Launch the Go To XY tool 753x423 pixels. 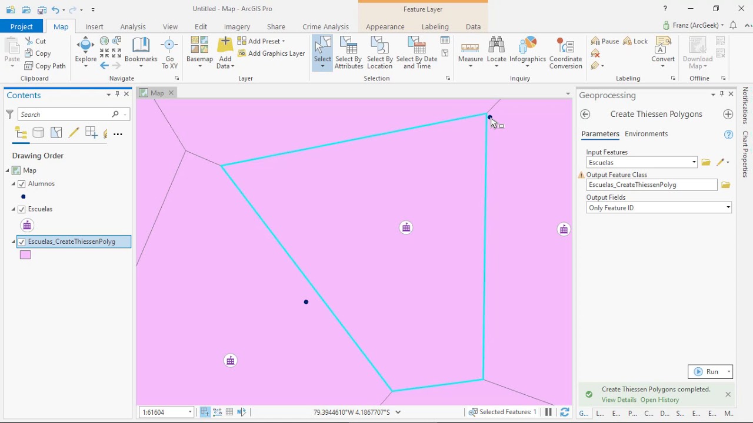pos(169,52)
